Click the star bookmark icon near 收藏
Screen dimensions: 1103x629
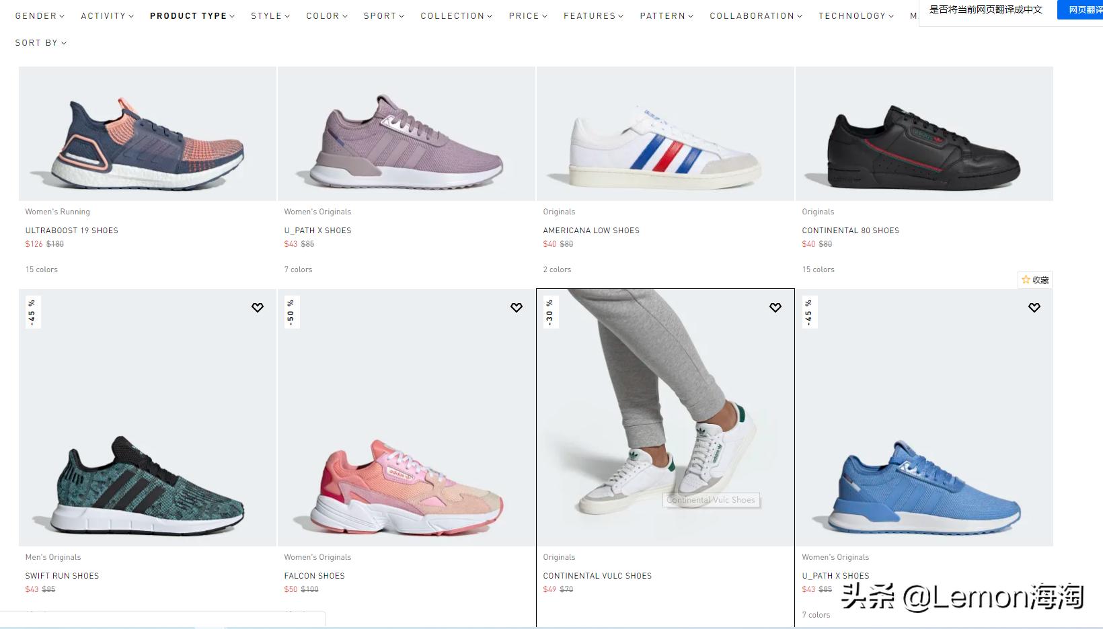tap(1026, 279)
